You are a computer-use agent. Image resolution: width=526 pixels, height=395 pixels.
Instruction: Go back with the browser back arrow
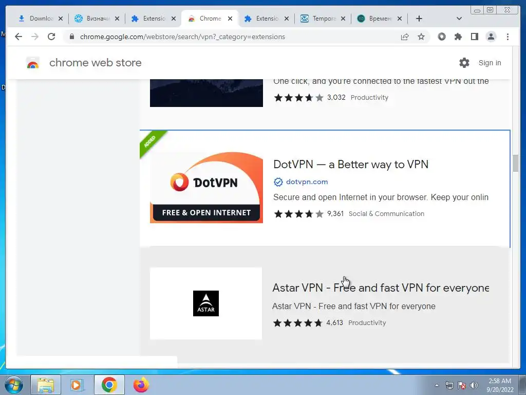(x=18, y=37)
